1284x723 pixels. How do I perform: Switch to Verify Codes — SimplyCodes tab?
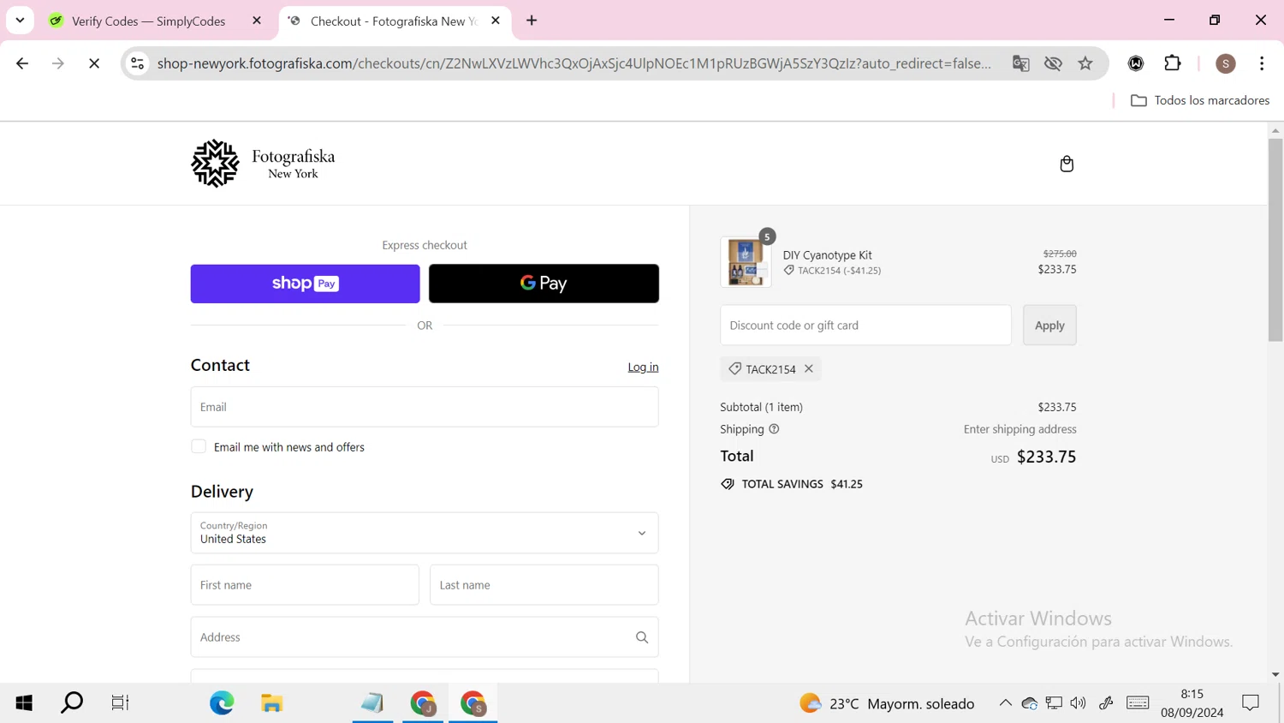[148, 21]
